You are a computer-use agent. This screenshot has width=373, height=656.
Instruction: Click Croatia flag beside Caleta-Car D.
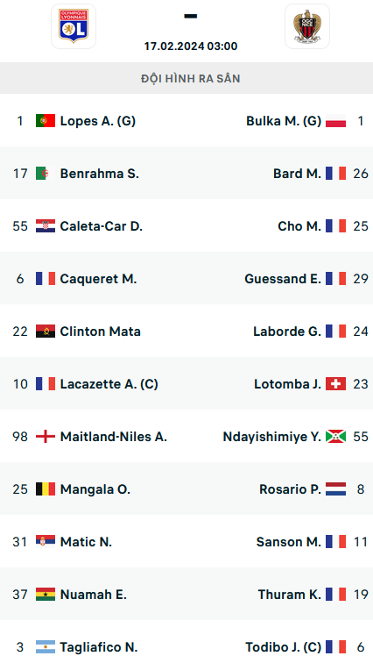46,226
